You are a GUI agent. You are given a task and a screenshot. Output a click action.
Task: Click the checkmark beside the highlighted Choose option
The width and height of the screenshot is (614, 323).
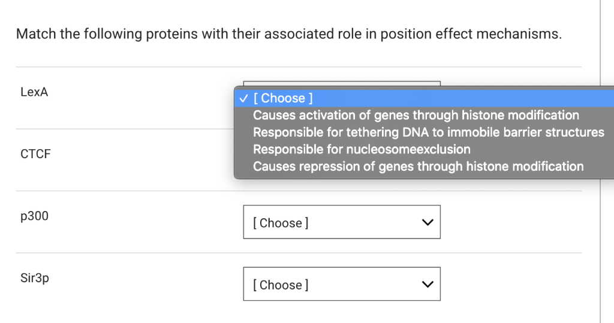pos(243,98)
